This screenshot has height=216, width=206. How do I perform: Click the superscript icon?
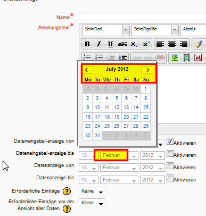[146, 44]
